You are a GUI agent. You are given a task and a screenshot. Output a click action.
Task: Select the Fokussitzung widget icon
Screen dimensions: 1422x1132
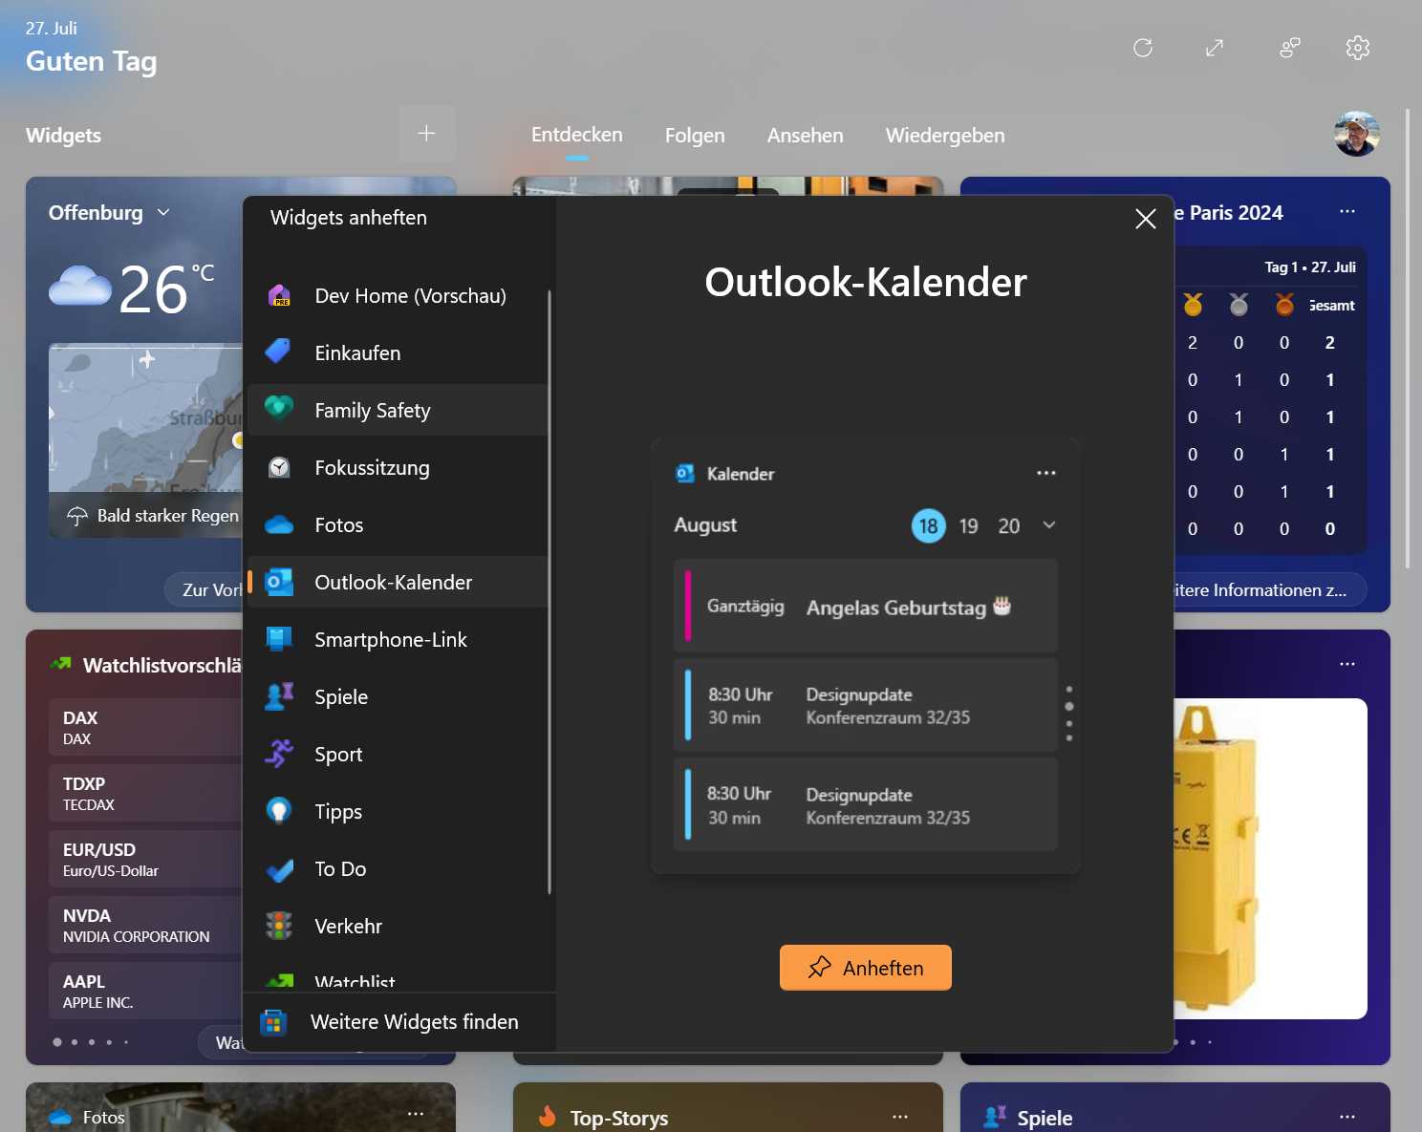coord(278,467)
